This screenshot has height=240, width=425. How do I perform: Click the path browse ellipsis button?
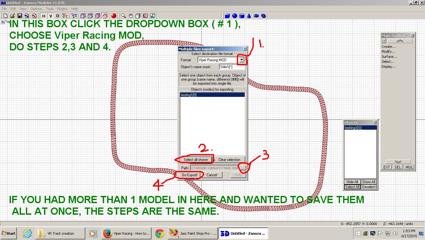tap(243, 168)
